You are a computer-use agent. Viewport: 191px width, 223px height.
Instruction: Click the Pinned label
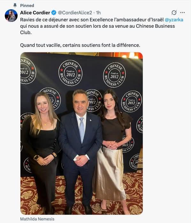pos(27,5)
